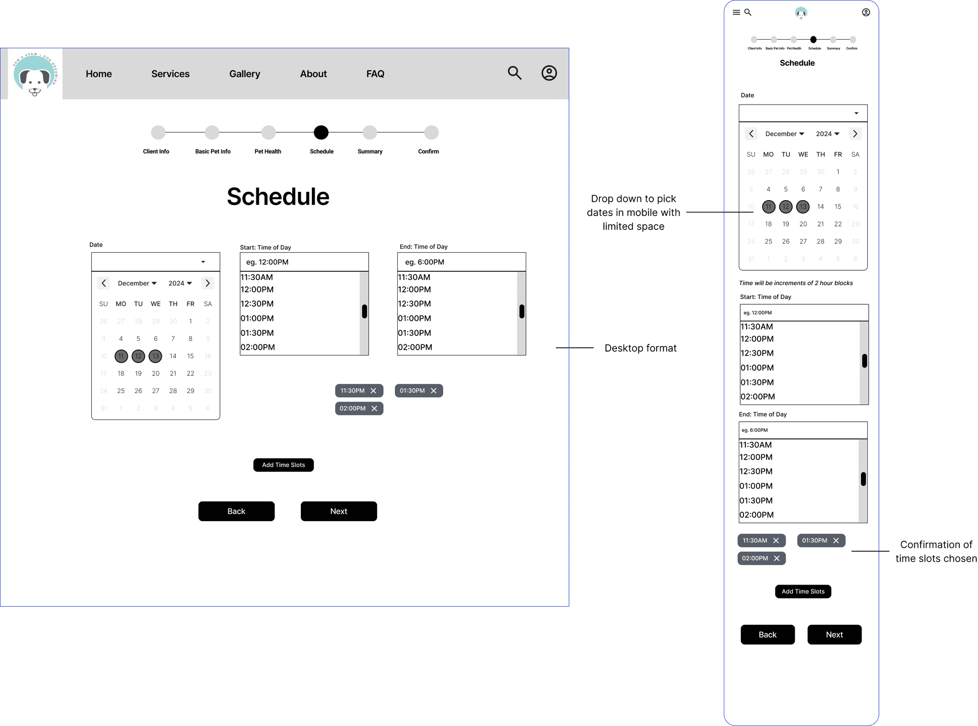Click the Services menu item in navigation
Image resolution: width=978 pixels, height=726 pixels.
[x=171, y=73]
